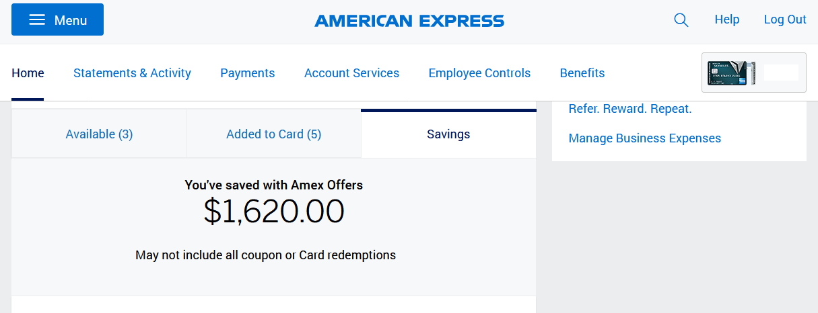Click the magnifying glass search icon
This screenshot has width=818, height=313.
pyautogui.click(x=681, y=20)
